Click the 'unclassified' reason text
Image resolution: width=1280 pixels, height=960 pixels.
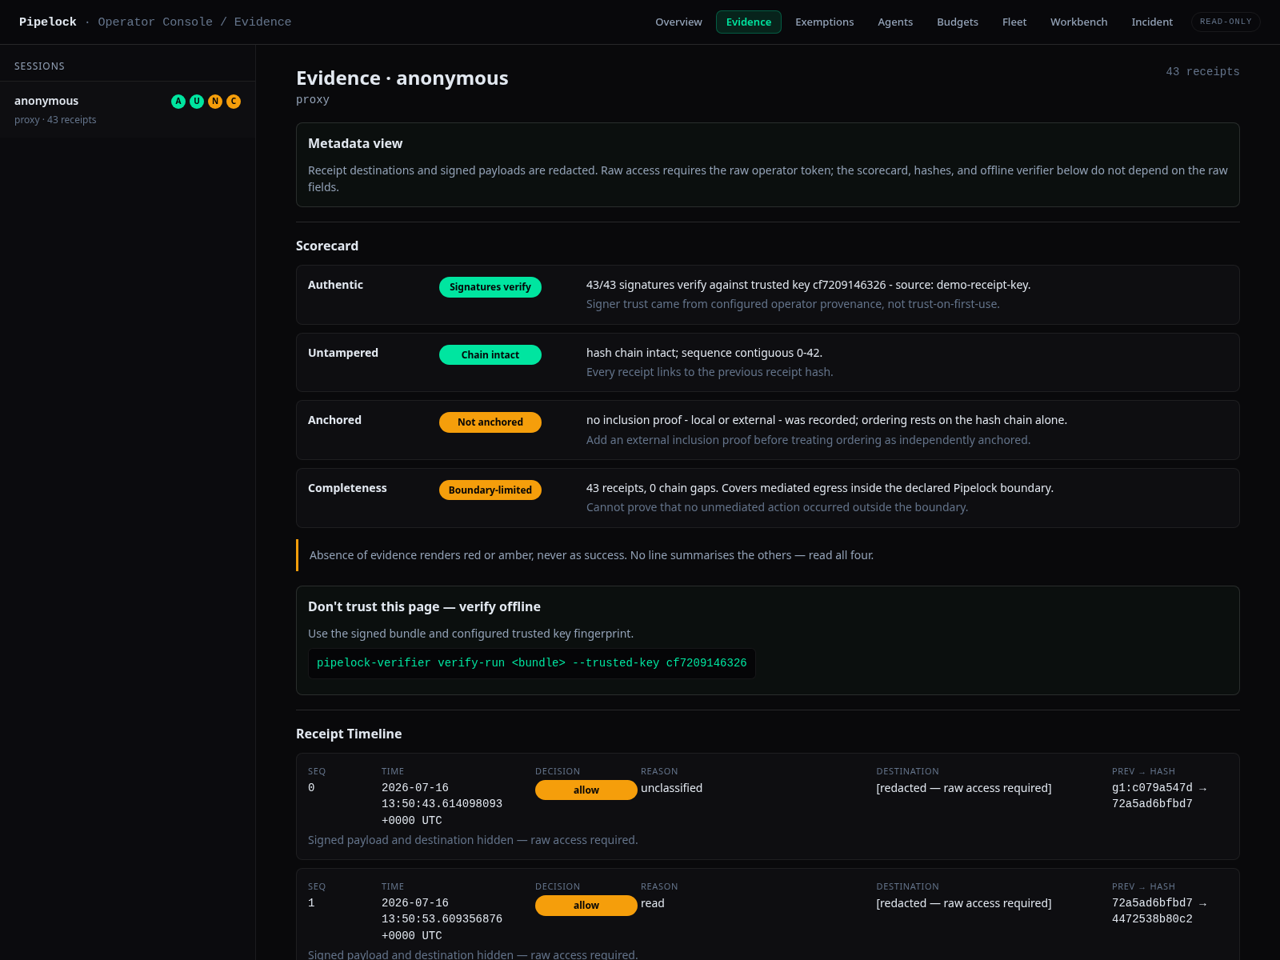click(671, 788)
